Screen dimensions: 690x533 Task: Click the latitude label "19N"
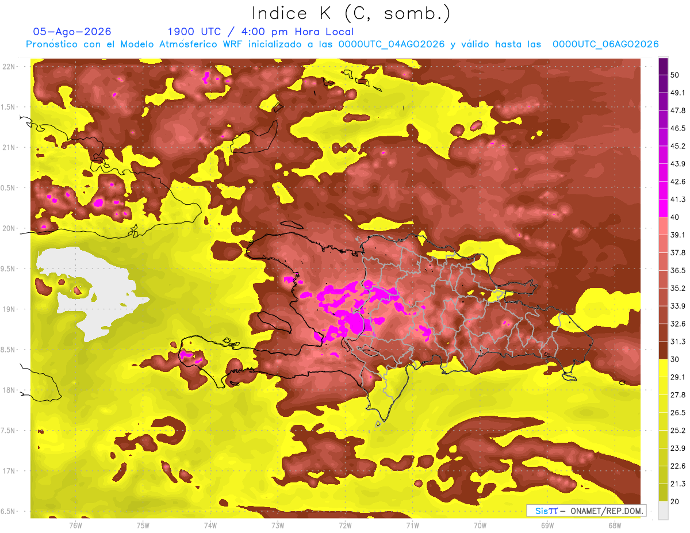[x=9, y=309]
